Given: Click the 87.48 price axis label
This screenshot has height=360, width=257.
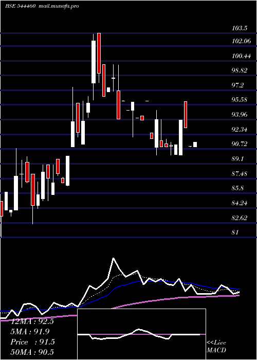Looking at the screenshot, I should [x=240, y=174].
